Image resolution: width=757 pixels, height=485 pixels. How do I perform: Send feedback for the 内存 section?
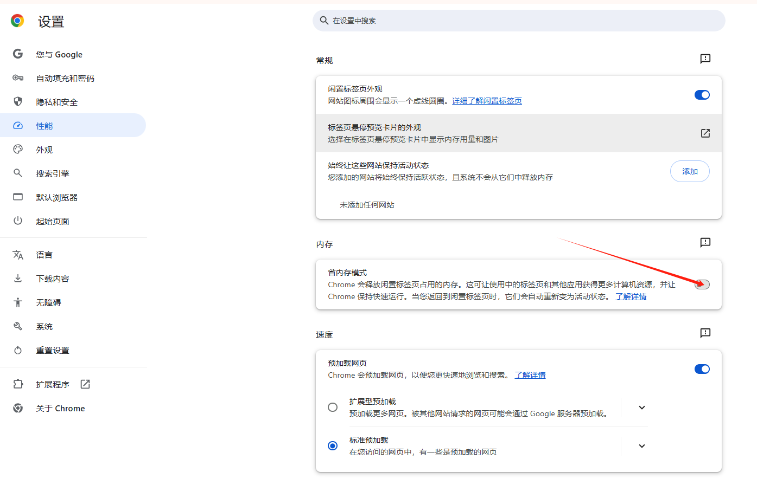705,243
